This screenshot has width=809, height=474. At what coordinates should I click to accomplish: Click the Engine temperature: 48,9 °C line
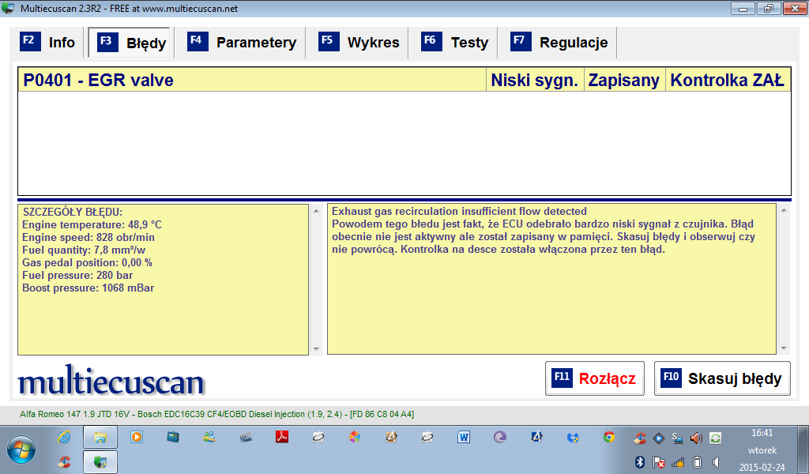[x=92, y=225]
